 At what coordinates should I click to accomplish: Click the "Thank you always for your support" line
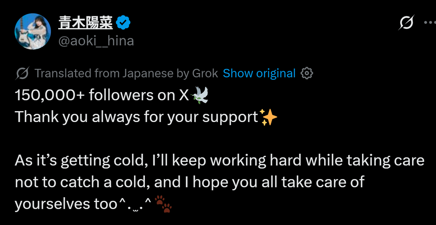(136, 117)
